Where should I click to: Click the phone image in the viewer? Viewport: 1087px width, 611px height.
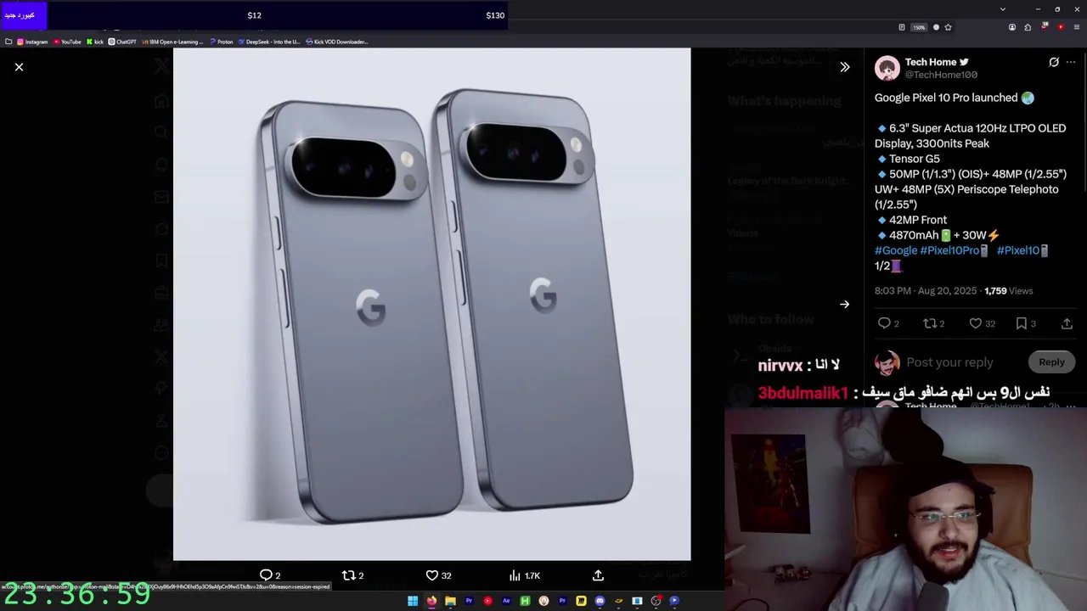tap(432, 304)
